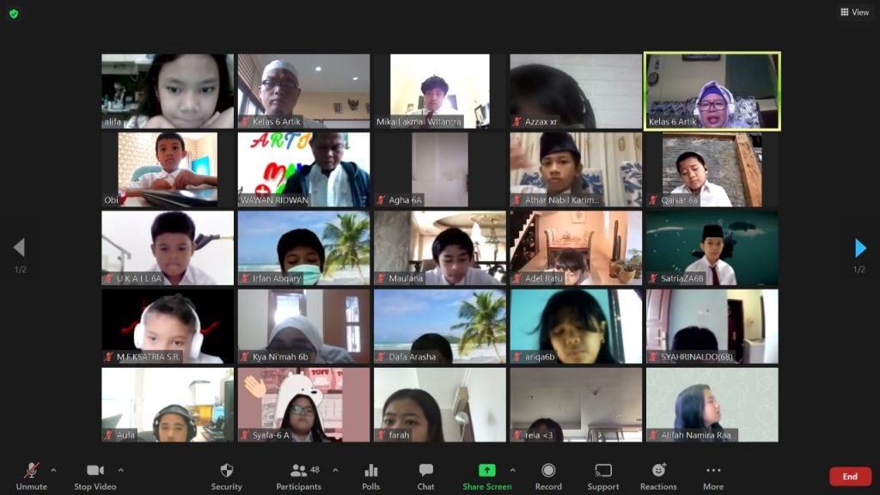Open the View layout menu
Screen dimensions: 880x495
point(854,12)
